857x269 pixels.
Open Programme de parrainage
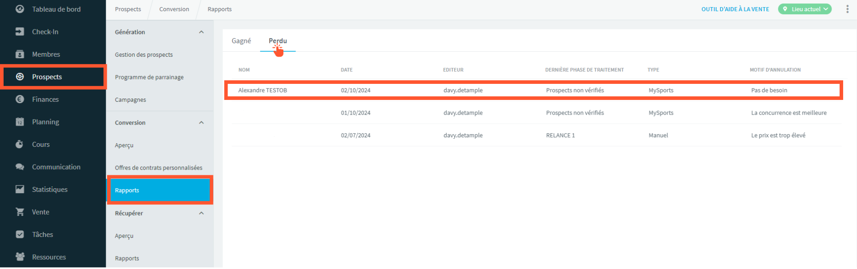(x=149, y=77)
